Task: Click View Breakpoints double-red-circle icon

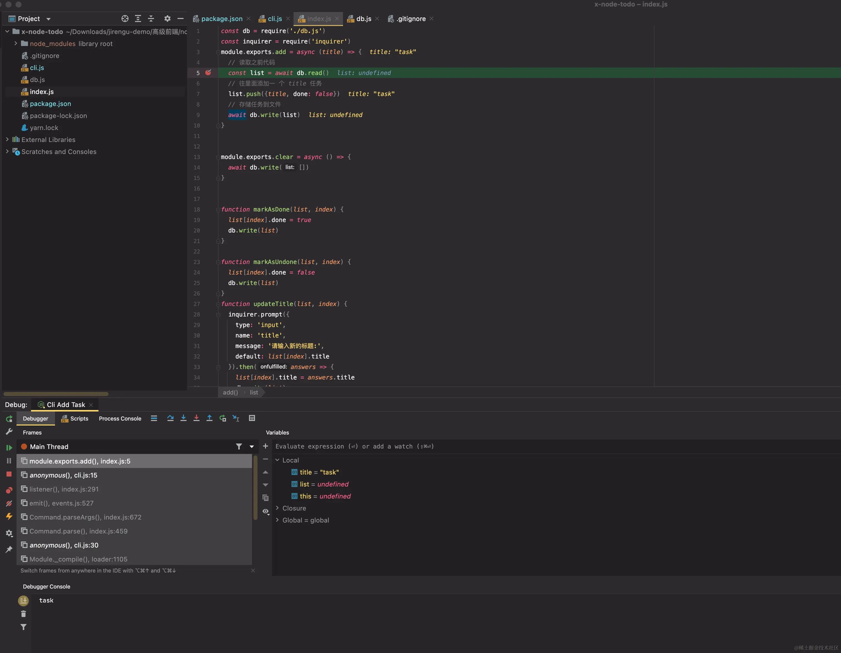Action: pyautogui.click(x=9, y=490)
